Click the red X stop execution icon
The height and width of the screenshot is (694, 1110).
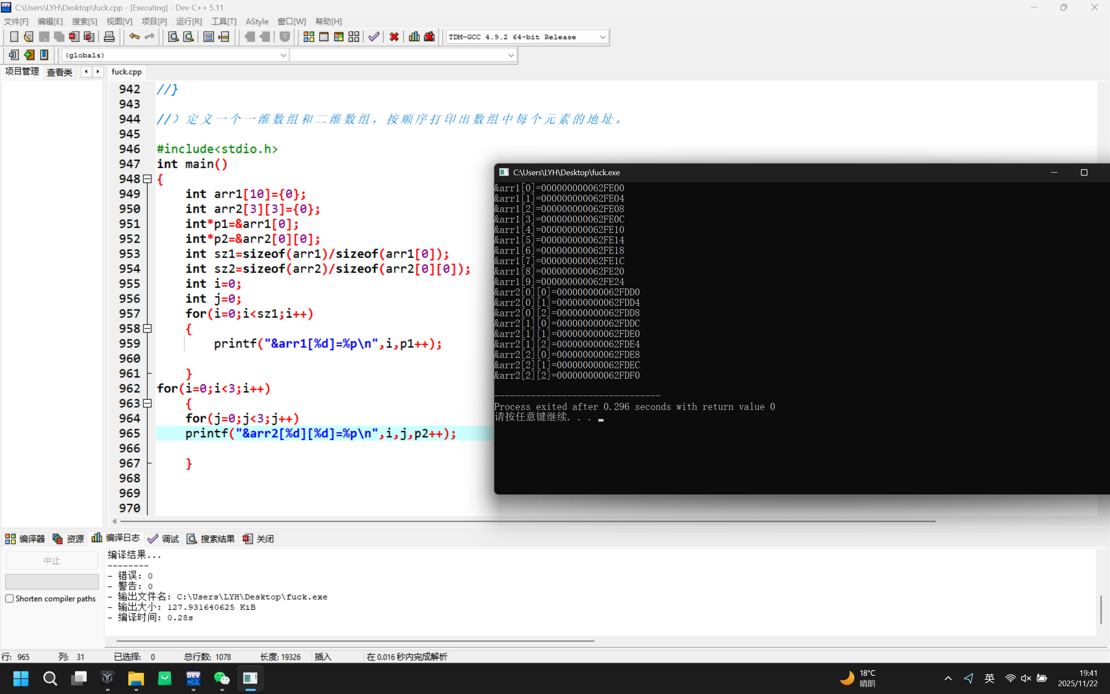click(x=394, y=37)
